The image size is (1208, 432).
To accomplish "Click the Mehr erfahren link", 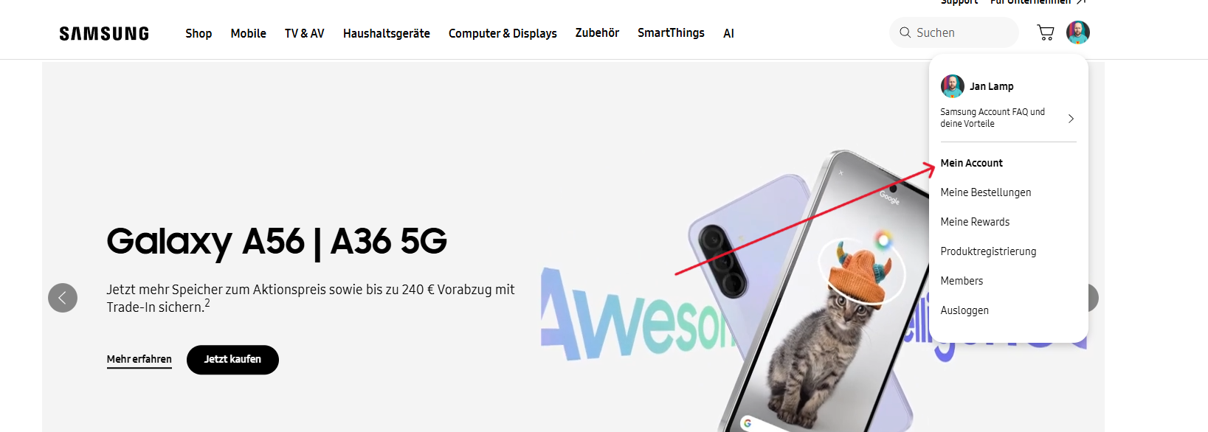I will 139,360.
